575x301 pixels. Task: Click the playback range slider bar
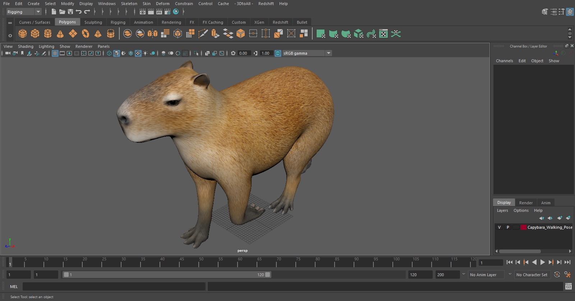167,275
